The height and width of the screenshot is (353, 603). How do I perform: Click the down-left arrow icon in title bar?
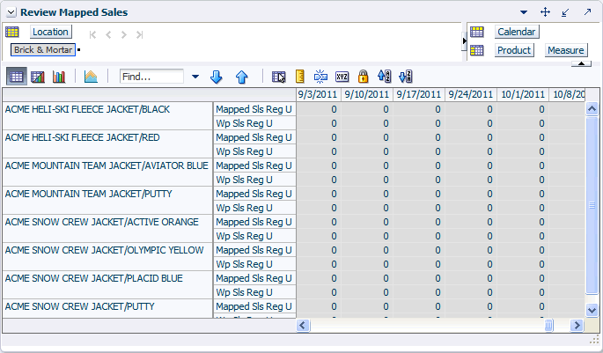pyautogui.click(x=565, y=12)
